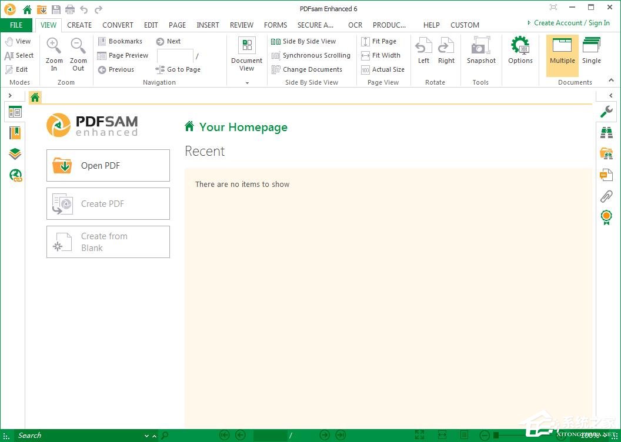621x442 pixels.
Task: Open the page thumbnails panel in left sidebar
Action: coord(15,112)
